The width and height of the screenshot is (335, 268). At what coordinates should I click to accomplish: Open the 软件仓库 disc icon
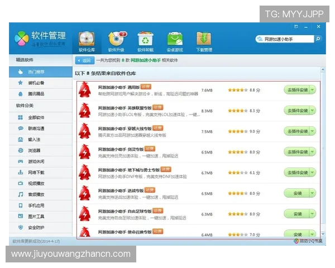pos(87,39)
